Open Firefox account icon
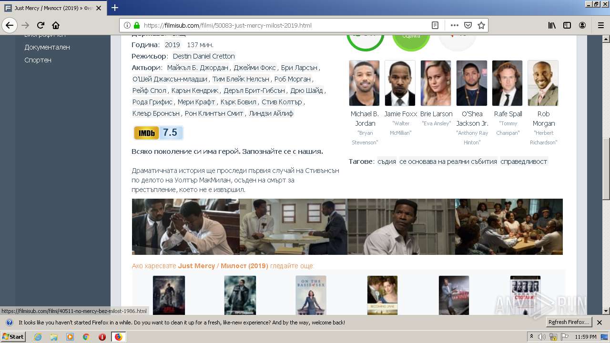610x343 pixels. coord(582,25)
